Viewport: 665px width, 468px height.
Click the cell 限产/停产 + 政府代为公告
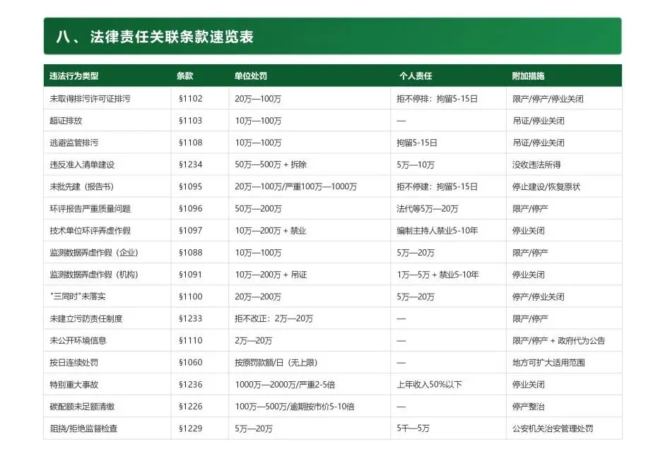558,341
